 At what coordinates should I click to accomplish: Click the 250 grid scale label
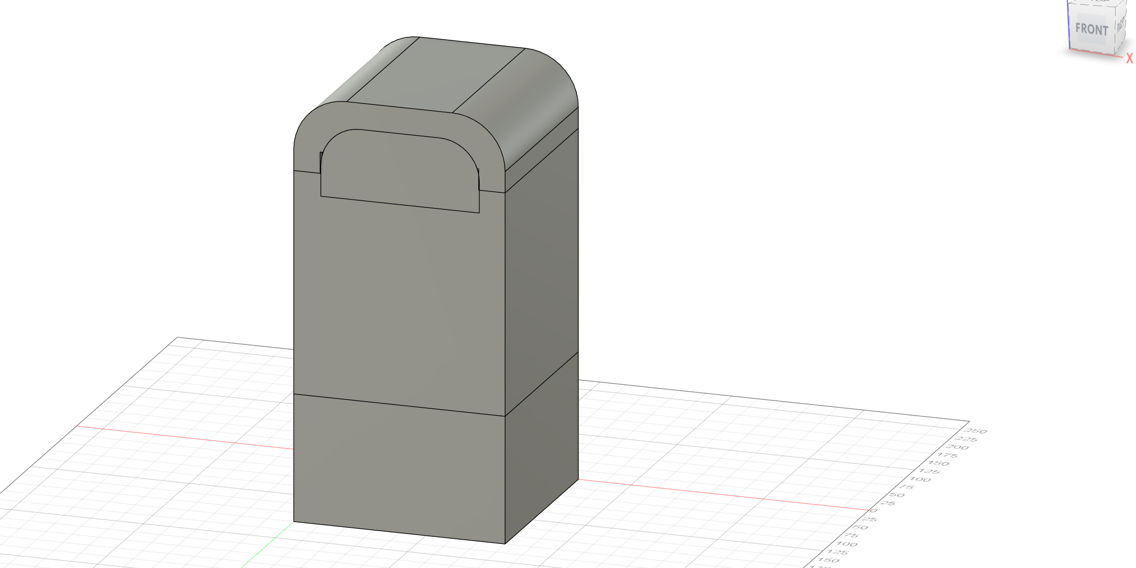[975, 431]
